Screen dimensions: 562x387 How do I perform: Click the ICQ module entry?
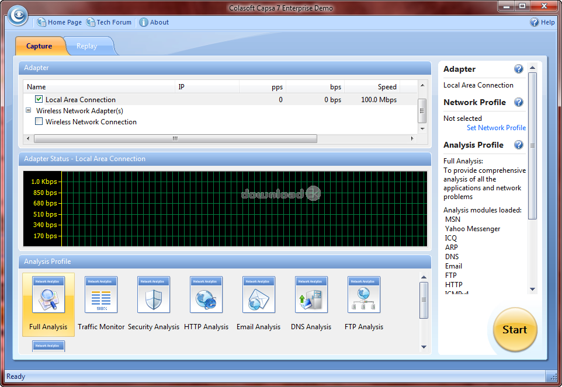tap(450, 238)
